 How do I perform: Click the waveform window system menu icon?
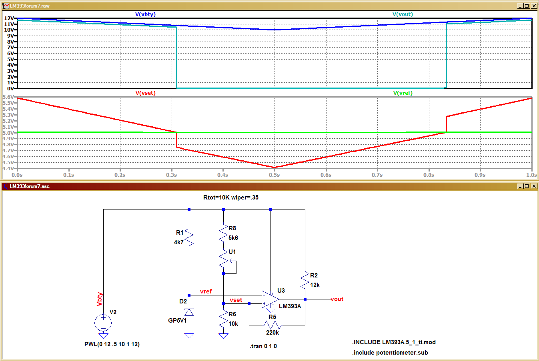[6, 6]
